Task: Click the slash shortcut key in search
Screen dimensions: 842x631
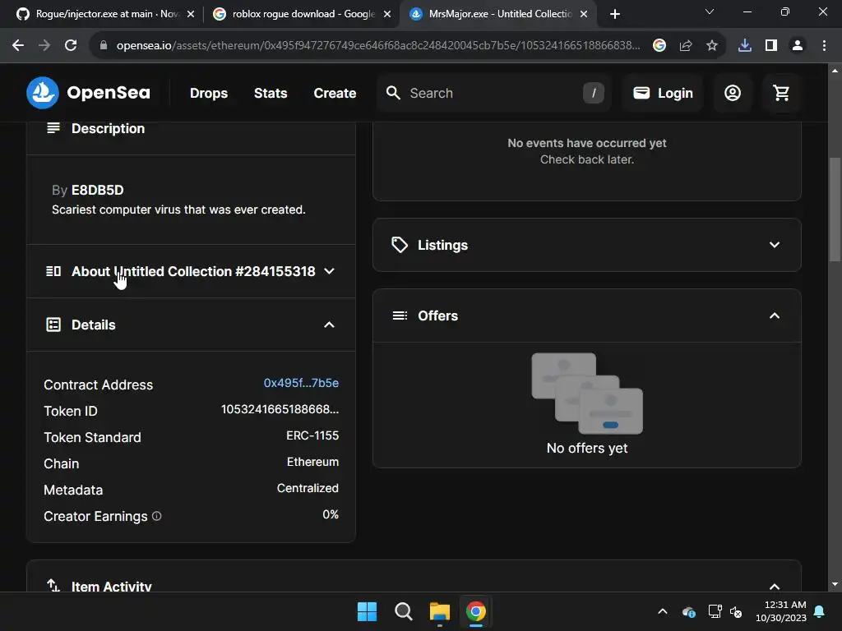Action: tap(594, 93)
